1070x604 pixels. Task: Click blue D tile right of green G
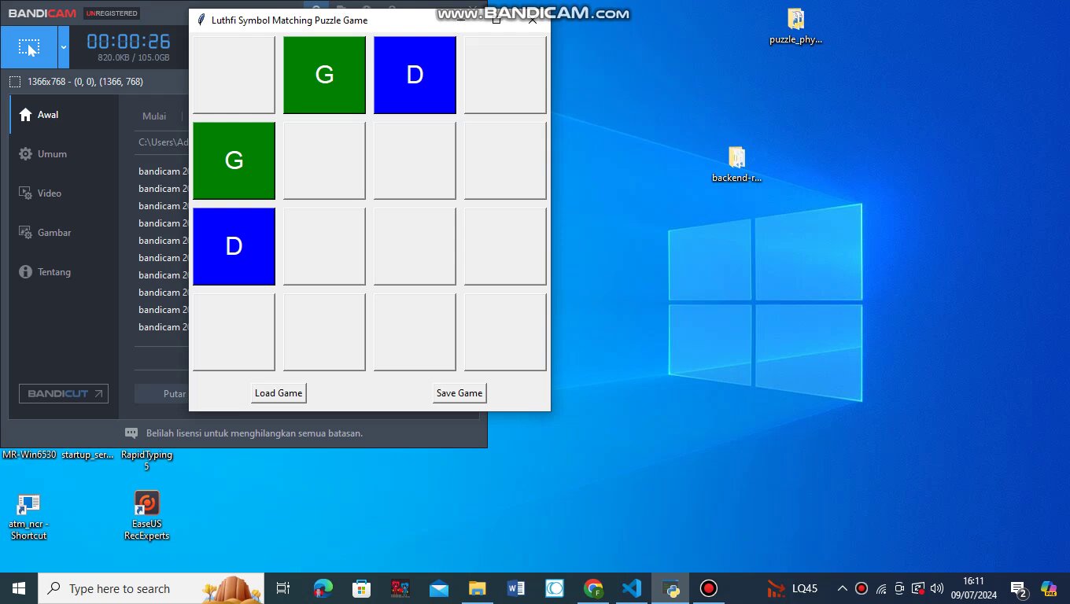click(415, 75)
